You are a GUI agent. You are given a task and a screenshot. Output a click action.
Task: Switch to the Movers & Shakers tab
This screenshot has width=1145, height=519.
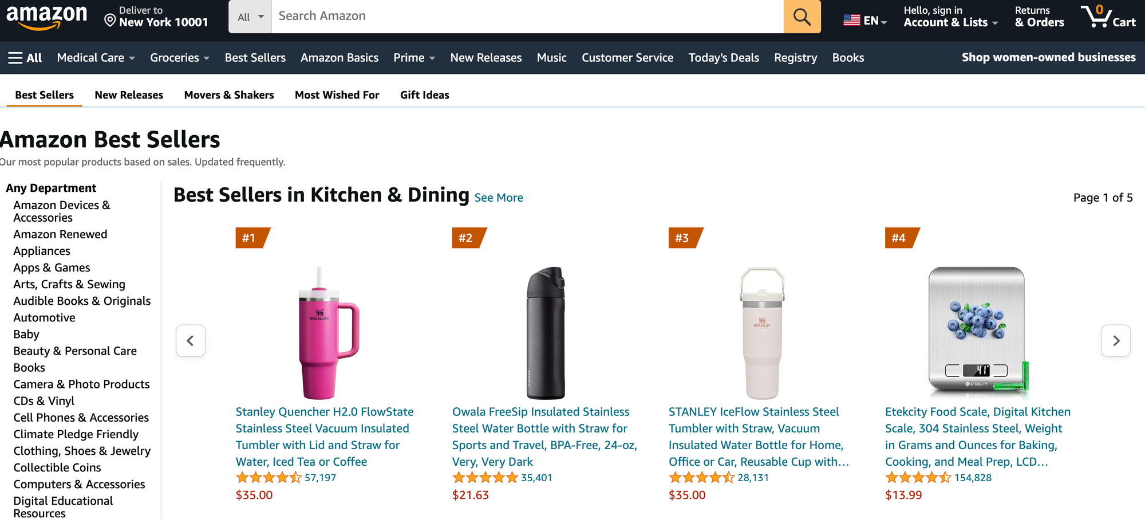coord(228,95)
